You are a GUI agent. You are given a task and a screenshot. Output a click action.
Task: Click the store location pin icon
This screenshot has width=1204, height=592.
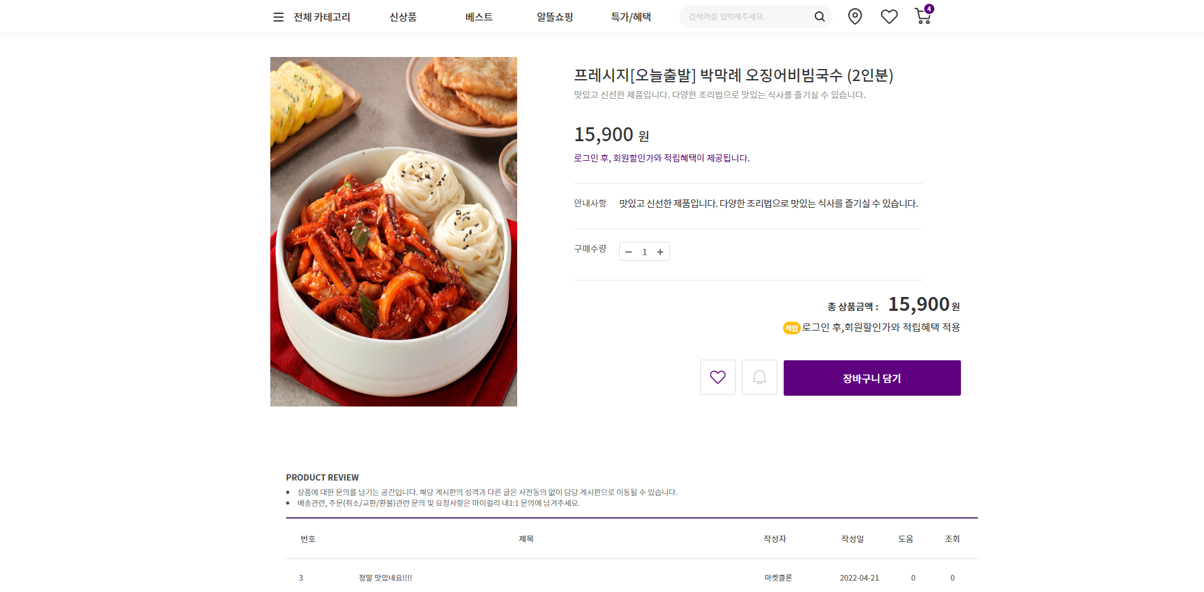click(x=855, y=16)
